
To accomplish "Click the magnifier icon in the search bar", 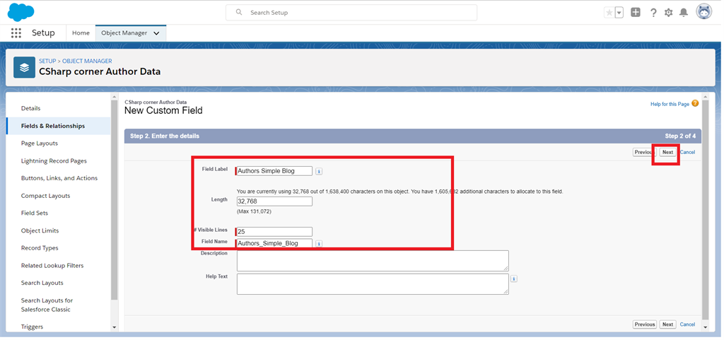I will point(239,13).
